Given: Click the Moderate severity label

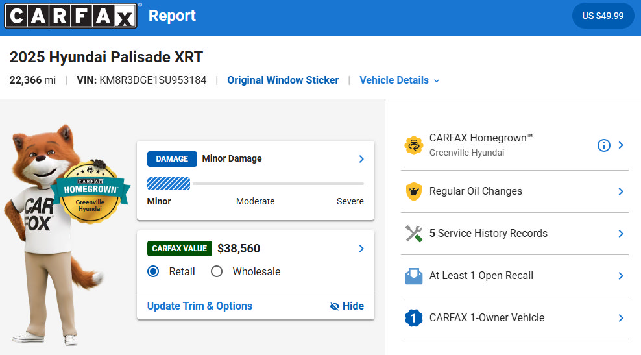Looking at the screenshot, I should [256, 201].
